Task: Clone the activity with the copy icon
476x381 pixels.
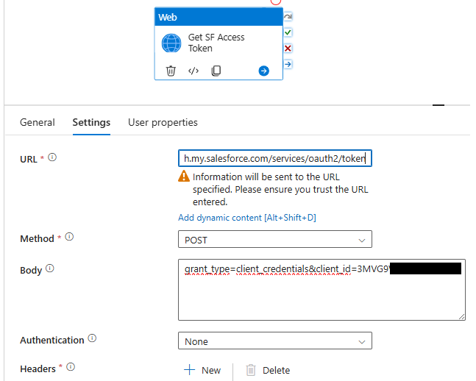Action: [x=216, y=71]
